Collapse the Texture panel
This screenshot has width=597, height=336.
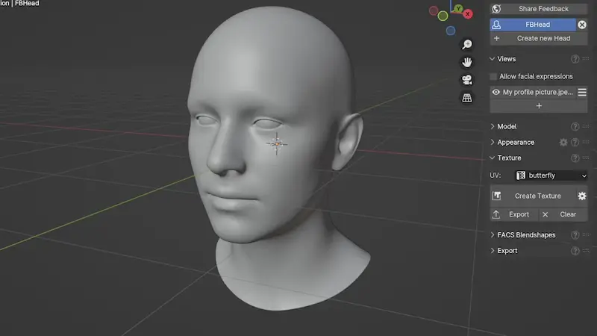pos(492,158)
